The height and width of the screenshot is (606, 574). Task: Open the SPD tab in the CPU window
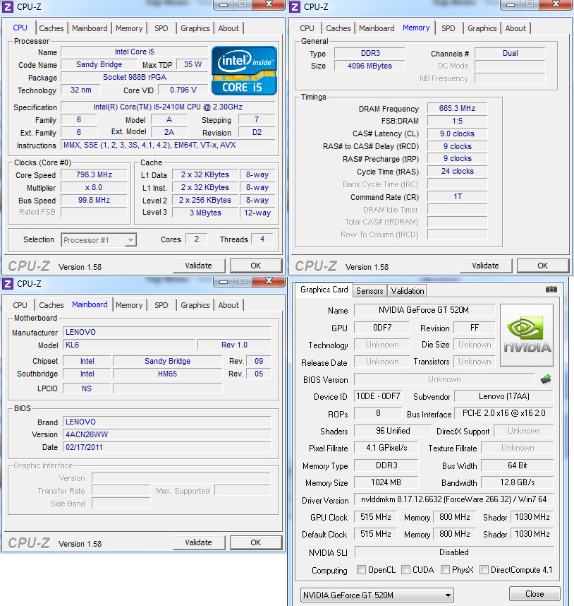[161, 28]
